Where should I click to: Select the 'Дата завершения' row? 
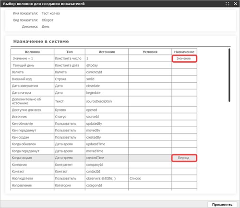pyautogui.click(x=104, y=86)
